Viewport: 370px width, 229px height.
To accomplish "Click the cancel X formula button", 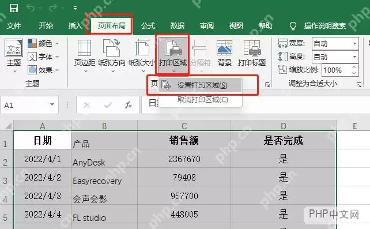I will tap(87, 105).
